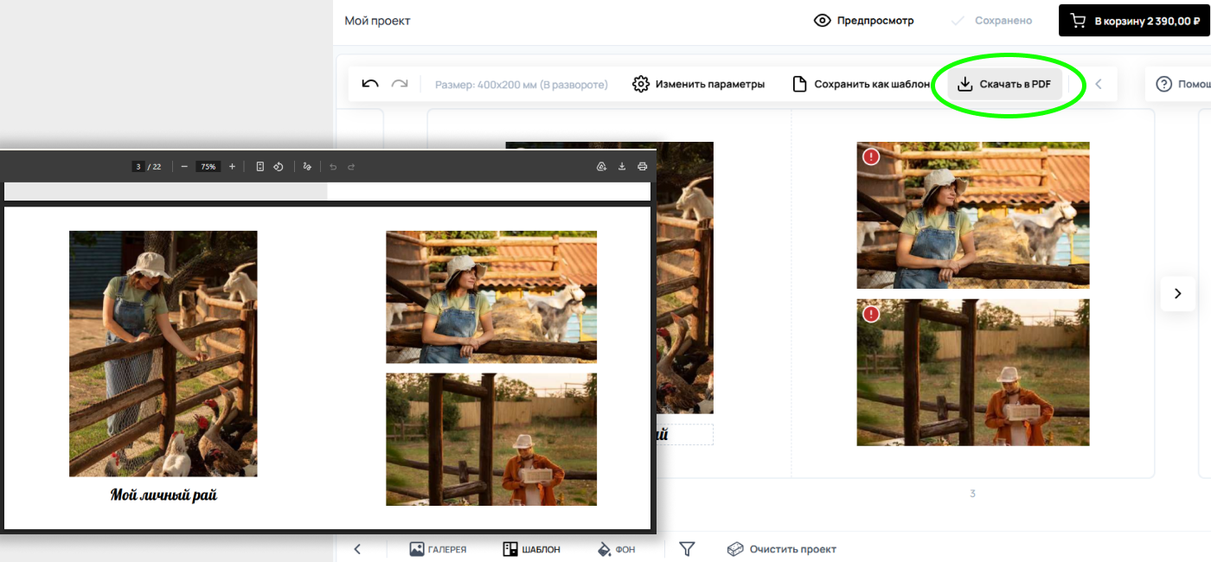1211x562 pixels.
Task: Click the PDF page number field
Action: click(138, 167)
